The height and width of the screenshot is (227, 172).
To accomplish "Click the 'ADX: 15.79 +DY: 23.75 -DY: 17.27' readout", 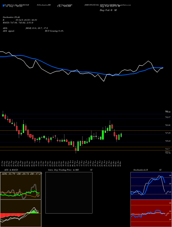I will point(22,174).
